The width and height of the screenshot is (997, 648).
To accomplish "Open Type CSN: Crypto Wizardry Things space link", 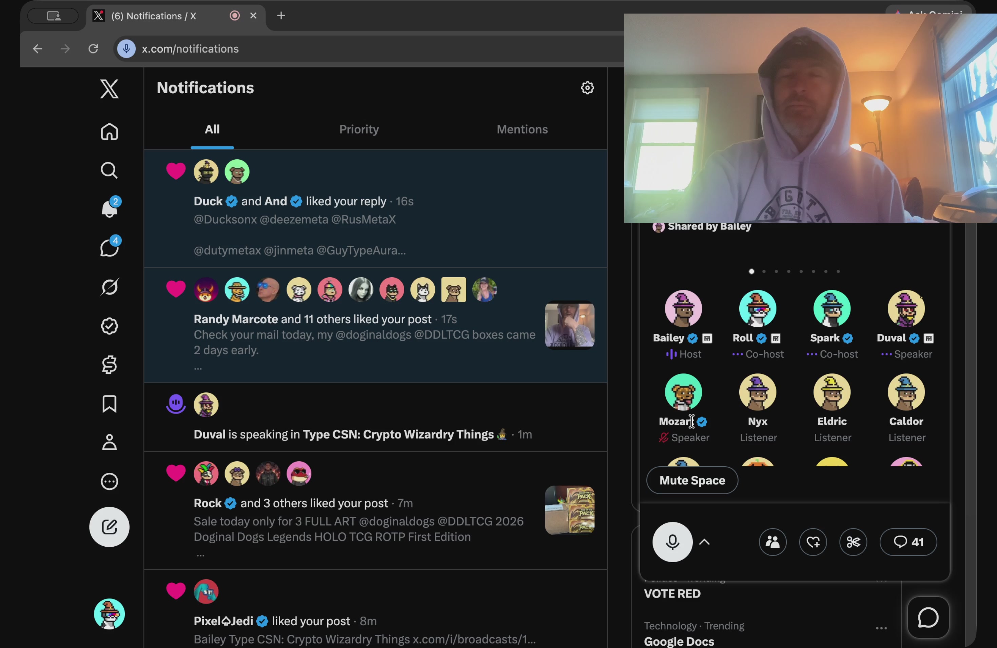I will tap(398, 434).
